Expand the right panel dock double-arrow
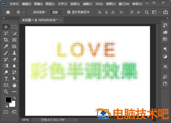 pos(168,18)
